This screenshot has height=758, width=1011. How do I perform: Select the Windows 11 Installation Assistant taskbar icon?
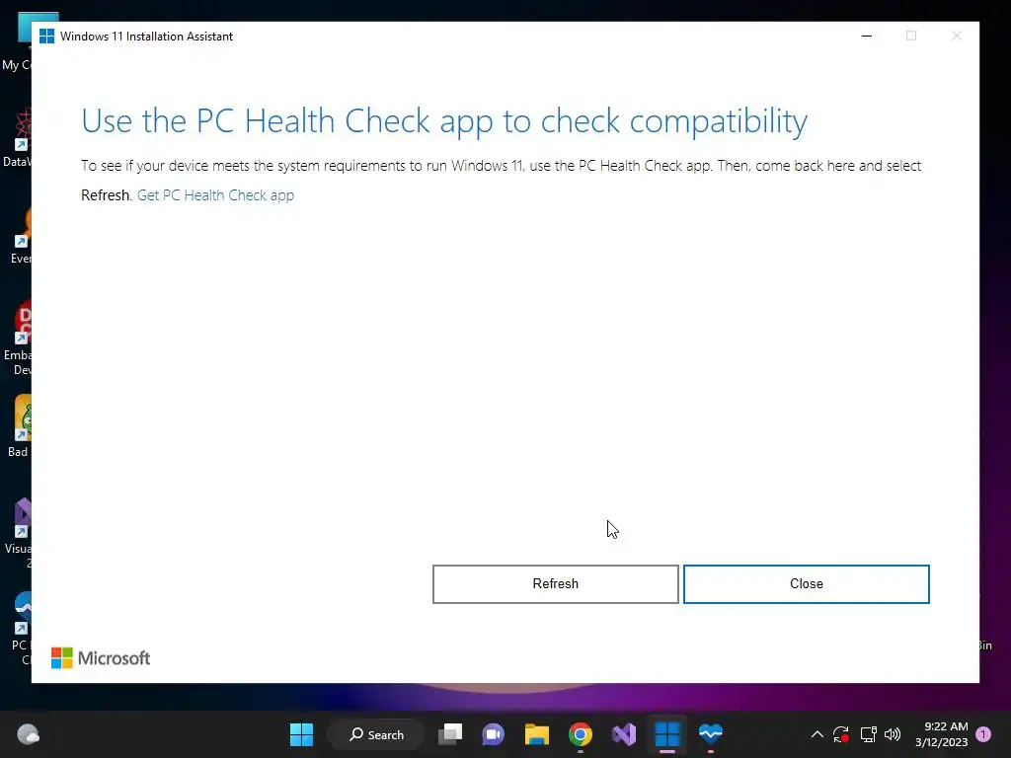tap(667, 734)
